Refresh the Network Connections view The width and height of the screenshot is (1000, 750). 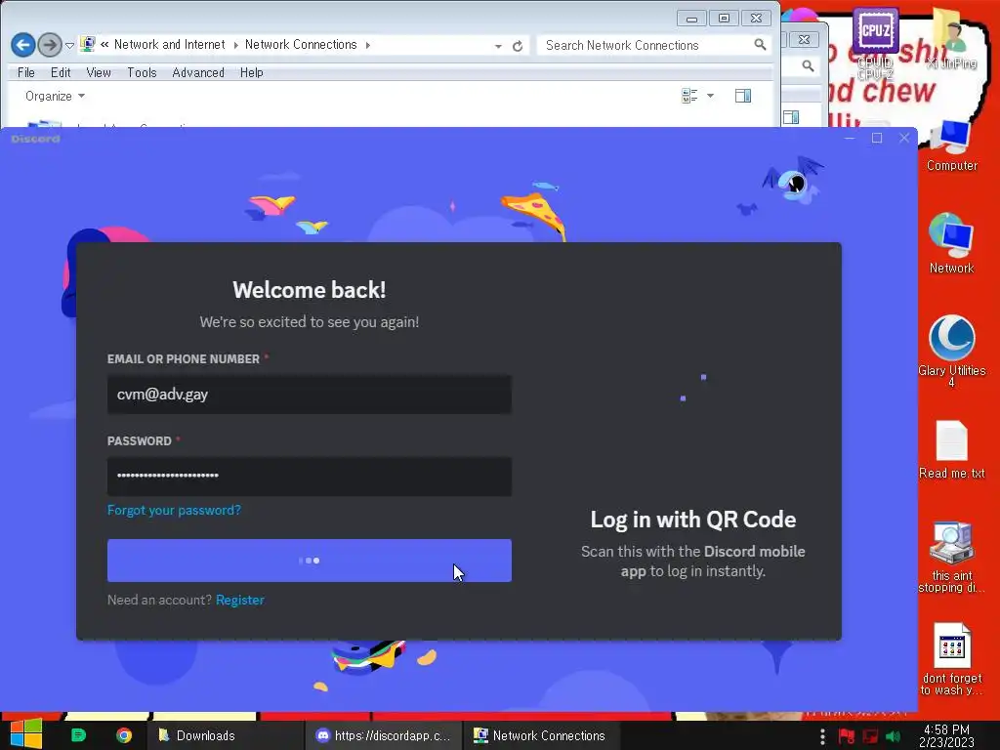coord(518,46)
